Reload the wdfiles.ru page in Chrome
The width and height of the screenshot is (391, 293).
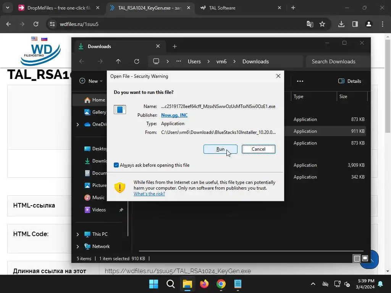coord(36,24)
